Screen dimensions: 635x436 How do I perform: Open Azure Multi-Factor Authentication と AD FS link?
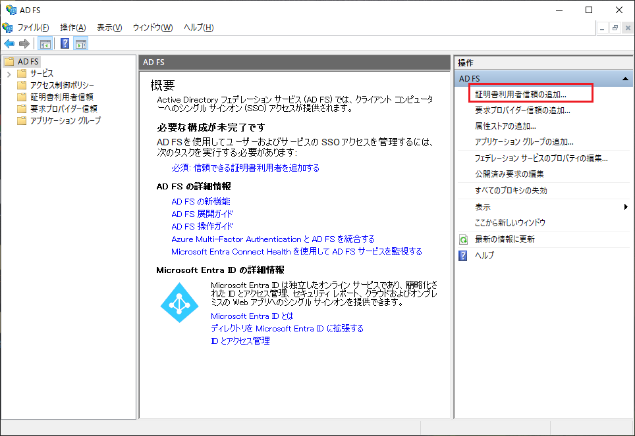[x=273, y=239]
